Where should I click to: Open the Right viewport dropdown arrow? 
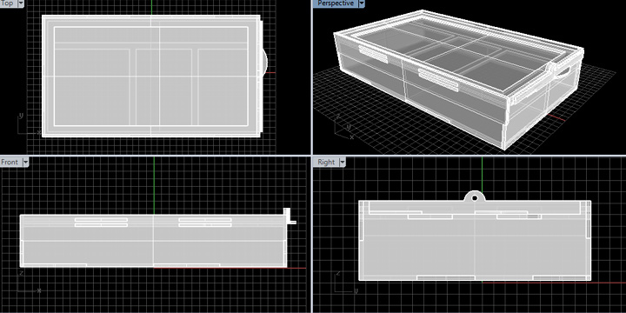[343, 162]
